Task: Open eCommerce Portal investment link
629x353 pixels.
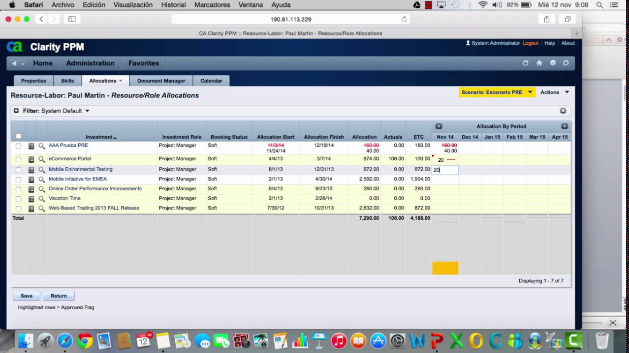Action: pyautogui.click(x=70, y=159)
